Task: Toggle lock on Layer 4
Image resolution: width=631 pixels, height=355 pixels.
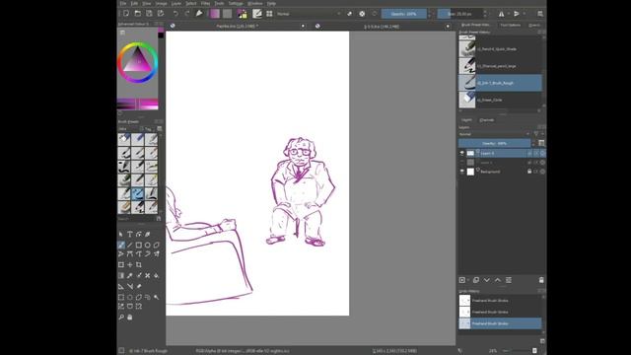Action: [x=529, y=154]
